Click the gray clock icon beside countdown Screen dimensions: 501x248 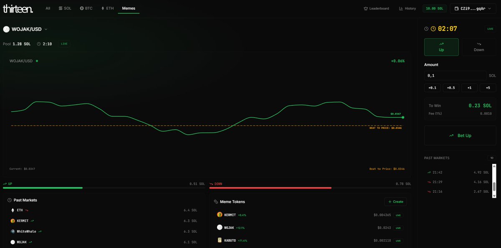coord(426,29)
